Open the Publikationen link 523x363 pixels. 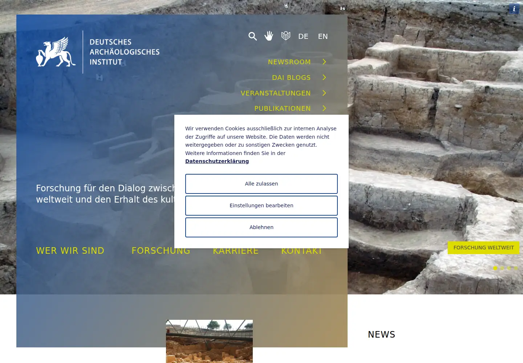point(283,109)
